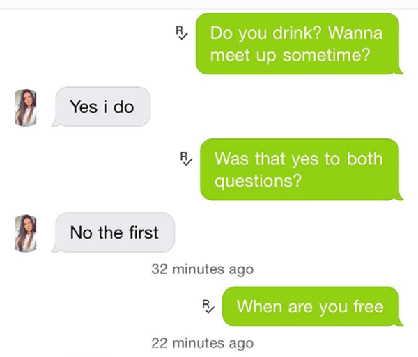
Task: Click the word 'first' in the gray bubble
Action: click(x=144, y=232)
